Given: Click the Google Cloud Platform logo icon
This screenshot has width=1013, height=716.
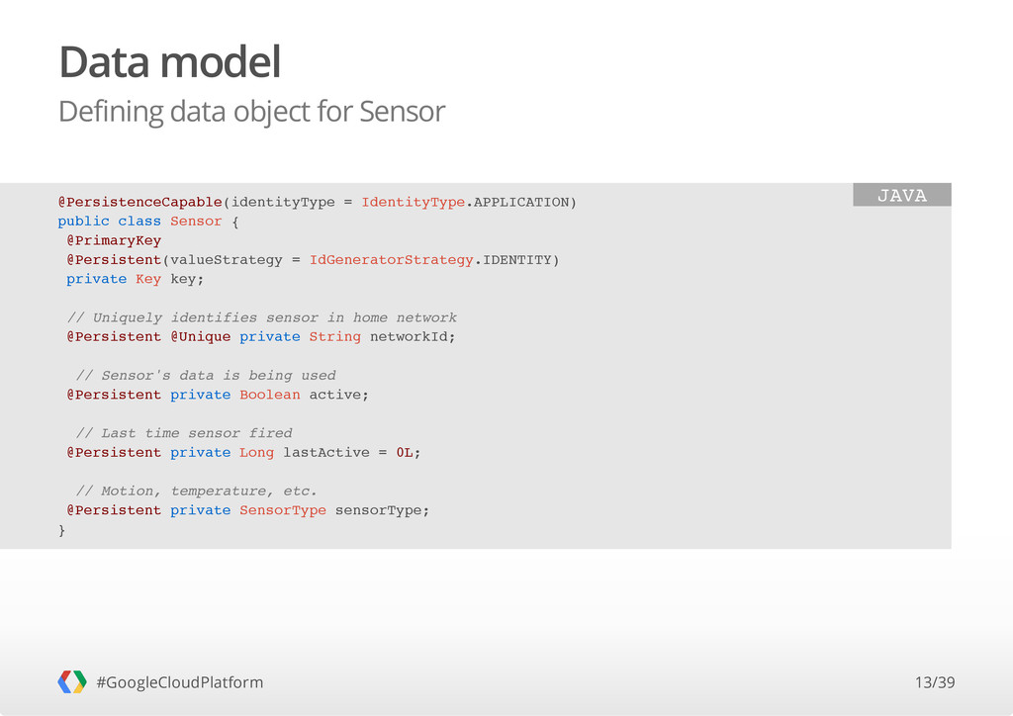Looking at the screenshot, I should tap(71, 681).
